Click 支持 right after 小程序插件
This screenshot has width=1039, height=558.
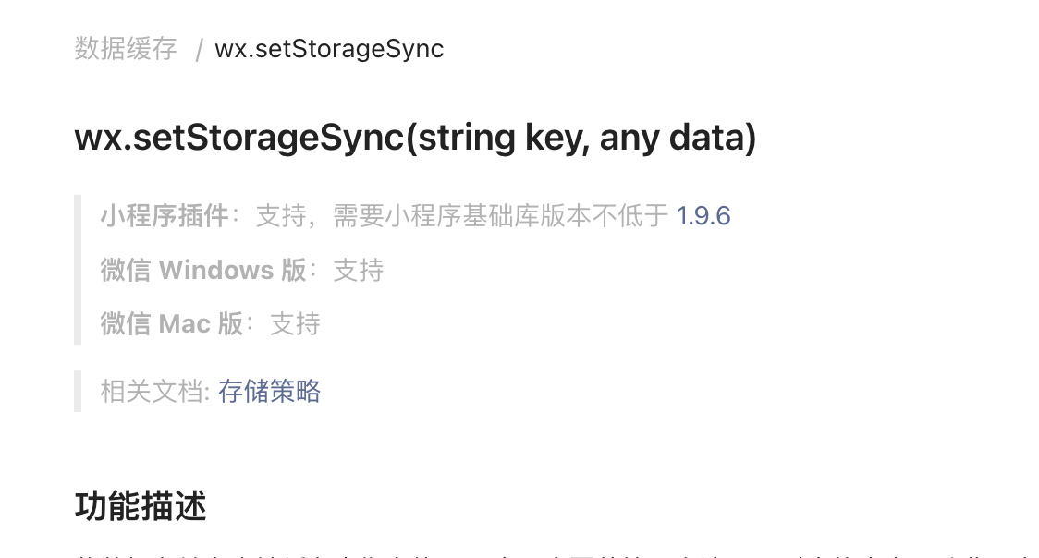click(x=281, y=216)
